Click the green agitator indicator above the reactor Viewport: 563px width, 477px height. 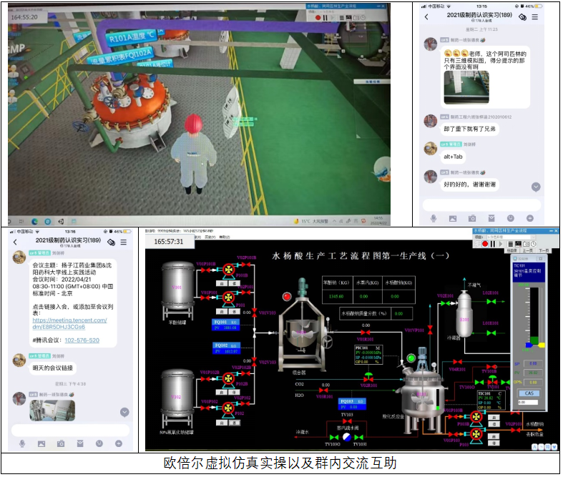tap(411, 358)
